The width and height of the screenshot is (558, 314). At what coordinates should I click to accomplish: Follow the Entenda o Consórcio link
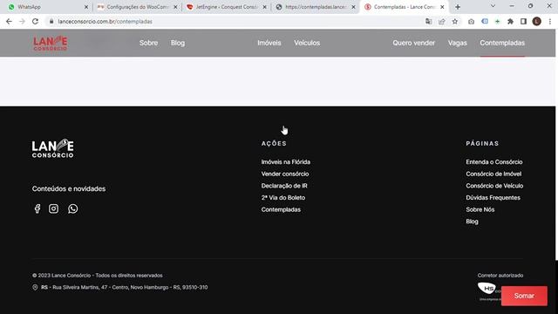[x=494, y=162]
